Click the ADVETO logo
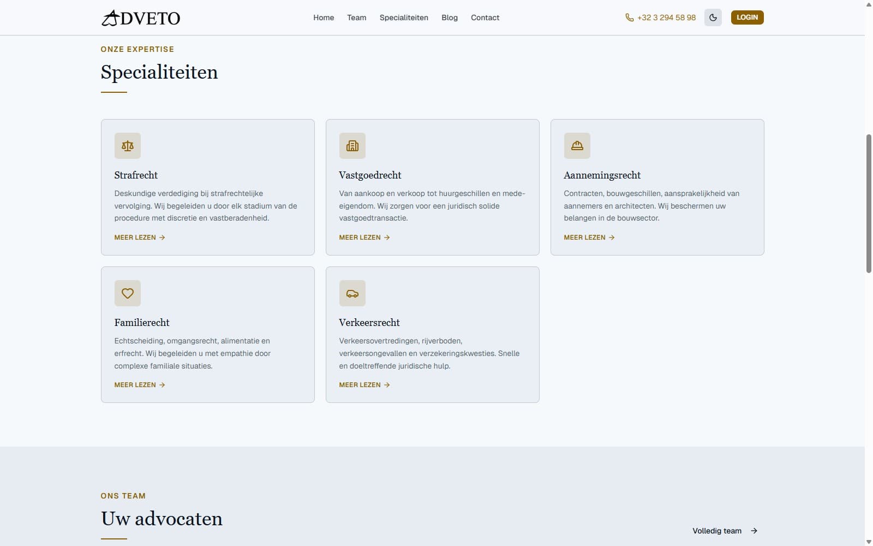 [141, 18]
